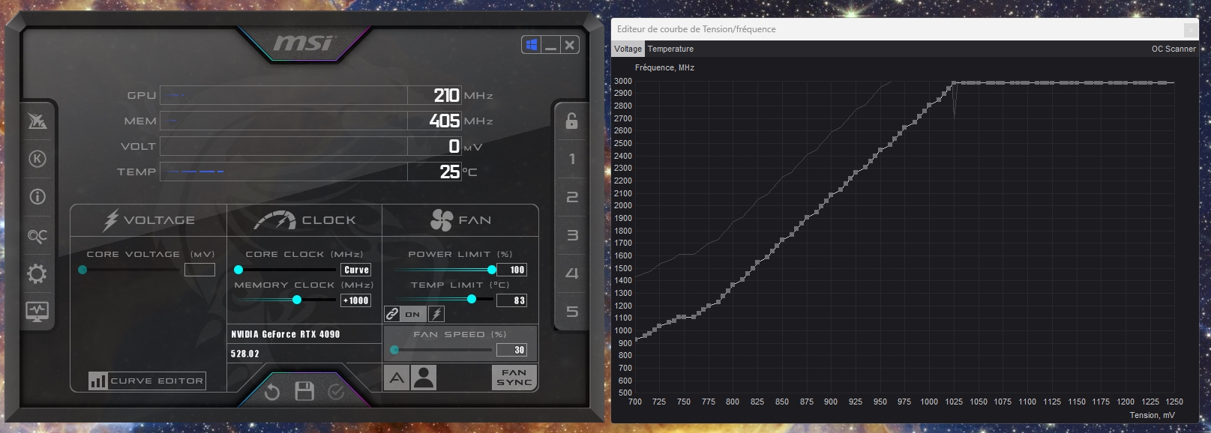
Task: Launch the OC Scanner sidebar icon
Action: [37, 236]
